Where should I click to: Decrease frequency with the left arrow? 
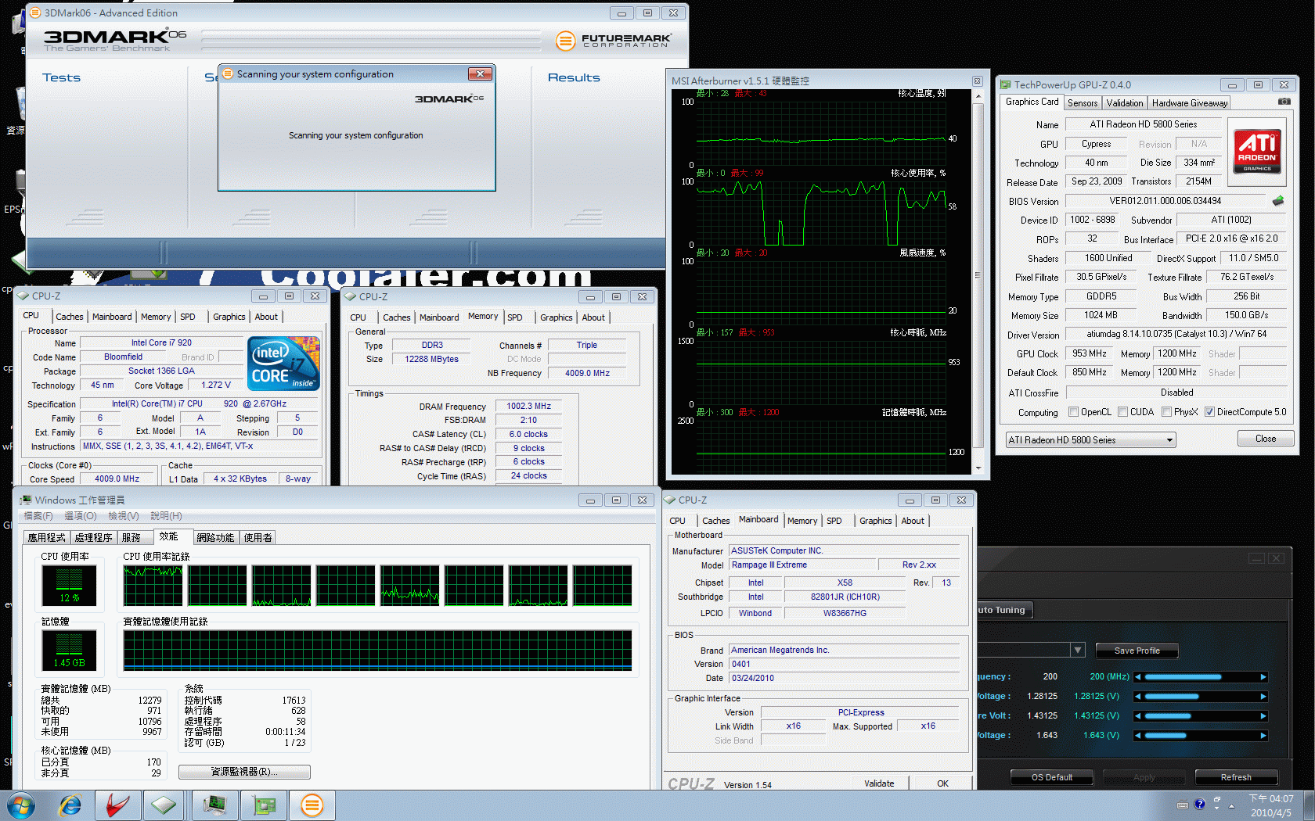1137,677
